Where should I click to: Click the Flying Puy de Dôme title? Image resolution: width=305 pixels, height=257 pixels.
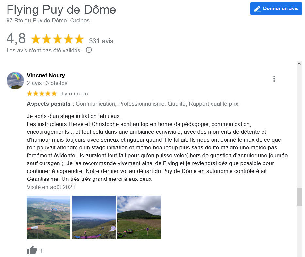click(x=61, y=10)
